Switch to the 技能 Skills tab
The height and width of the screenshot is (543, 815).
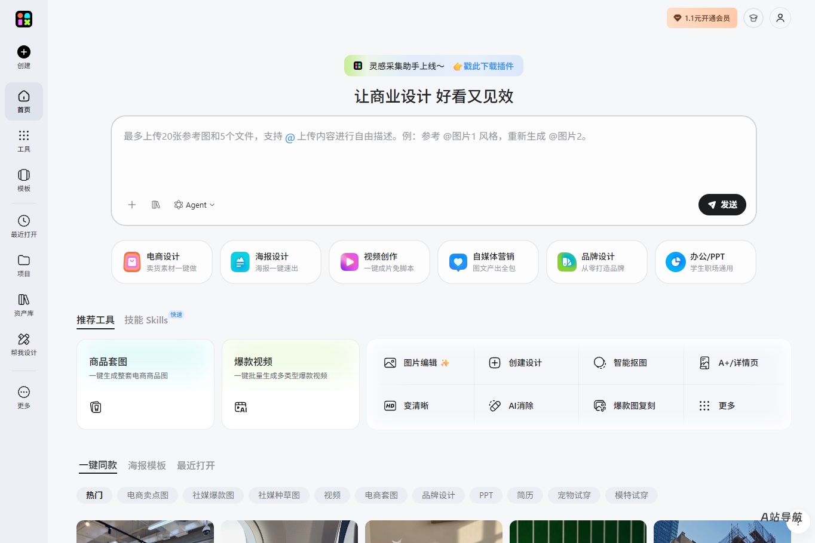tap(146, 320)
